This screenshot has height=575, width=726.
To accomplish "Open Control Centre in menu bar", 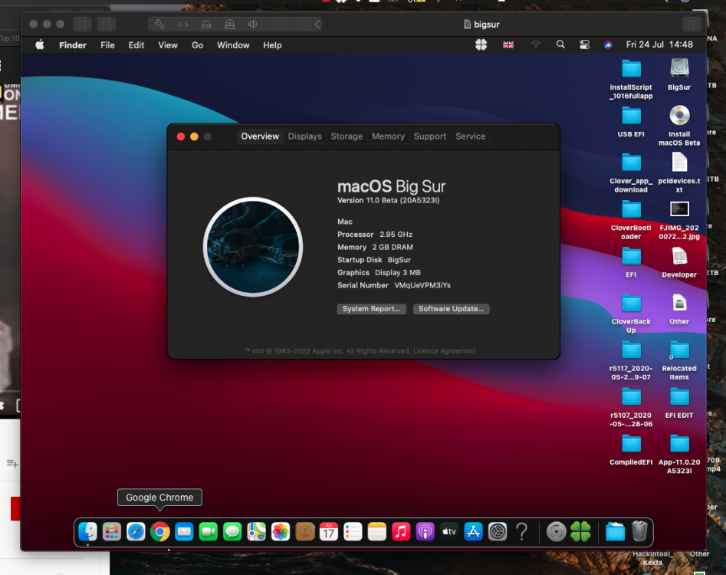I will [584, 44].
